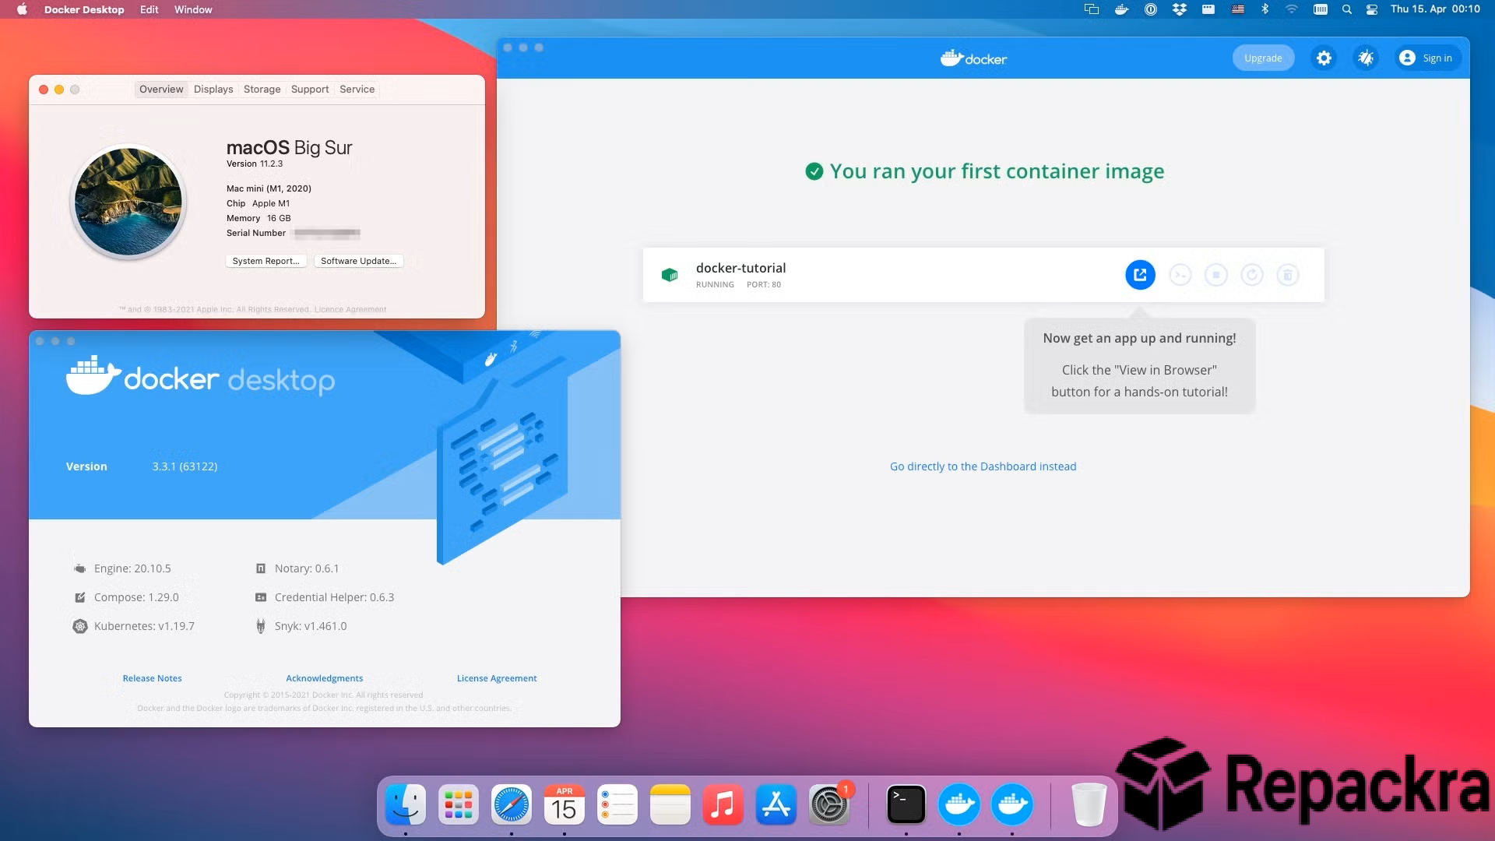
Task: Open the Window menu
Action: [x=193, y=9]
